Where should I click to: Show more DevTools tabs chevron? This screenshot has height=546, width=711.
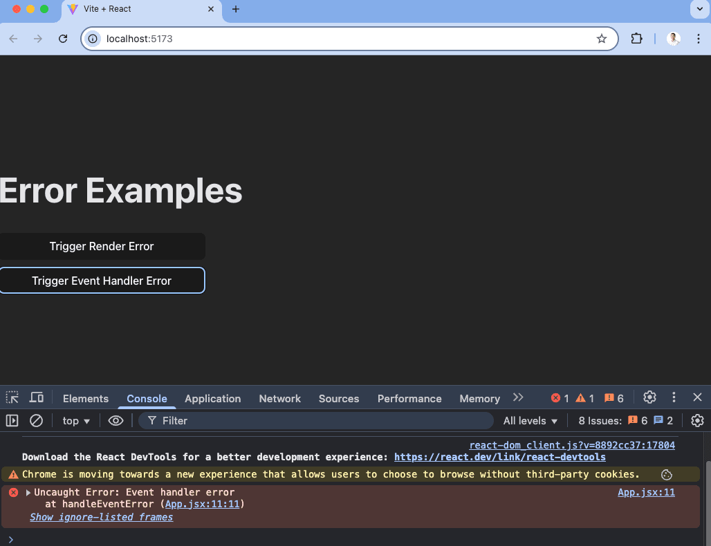(518, 397)
